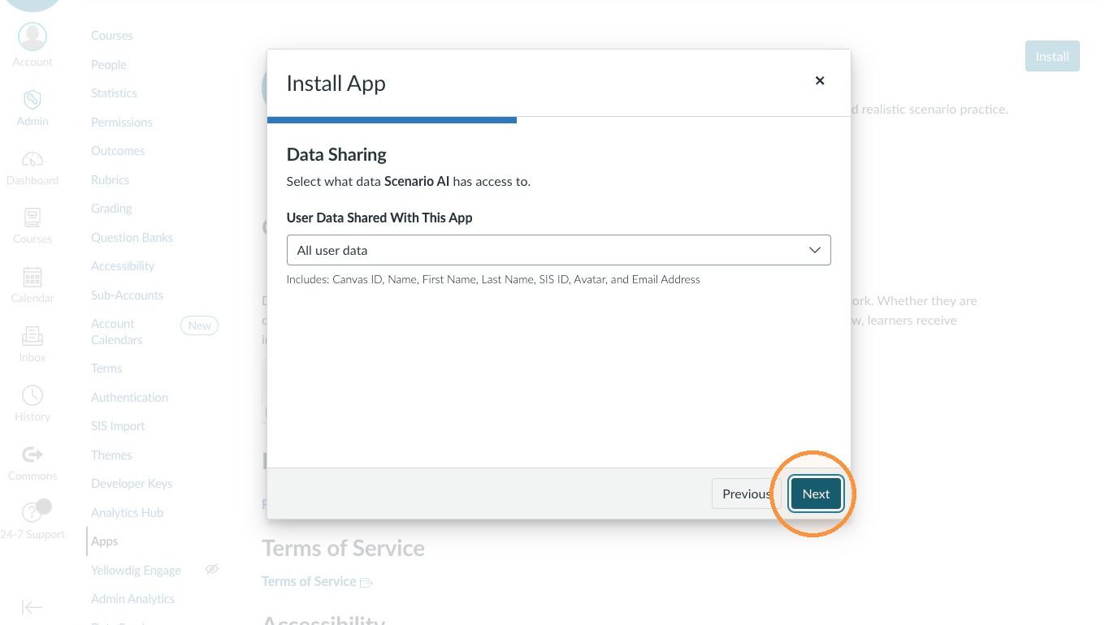The height and width of the screenshot is (625, 1118).
Task: Close the Install App dialog
Action: [820, 80]
